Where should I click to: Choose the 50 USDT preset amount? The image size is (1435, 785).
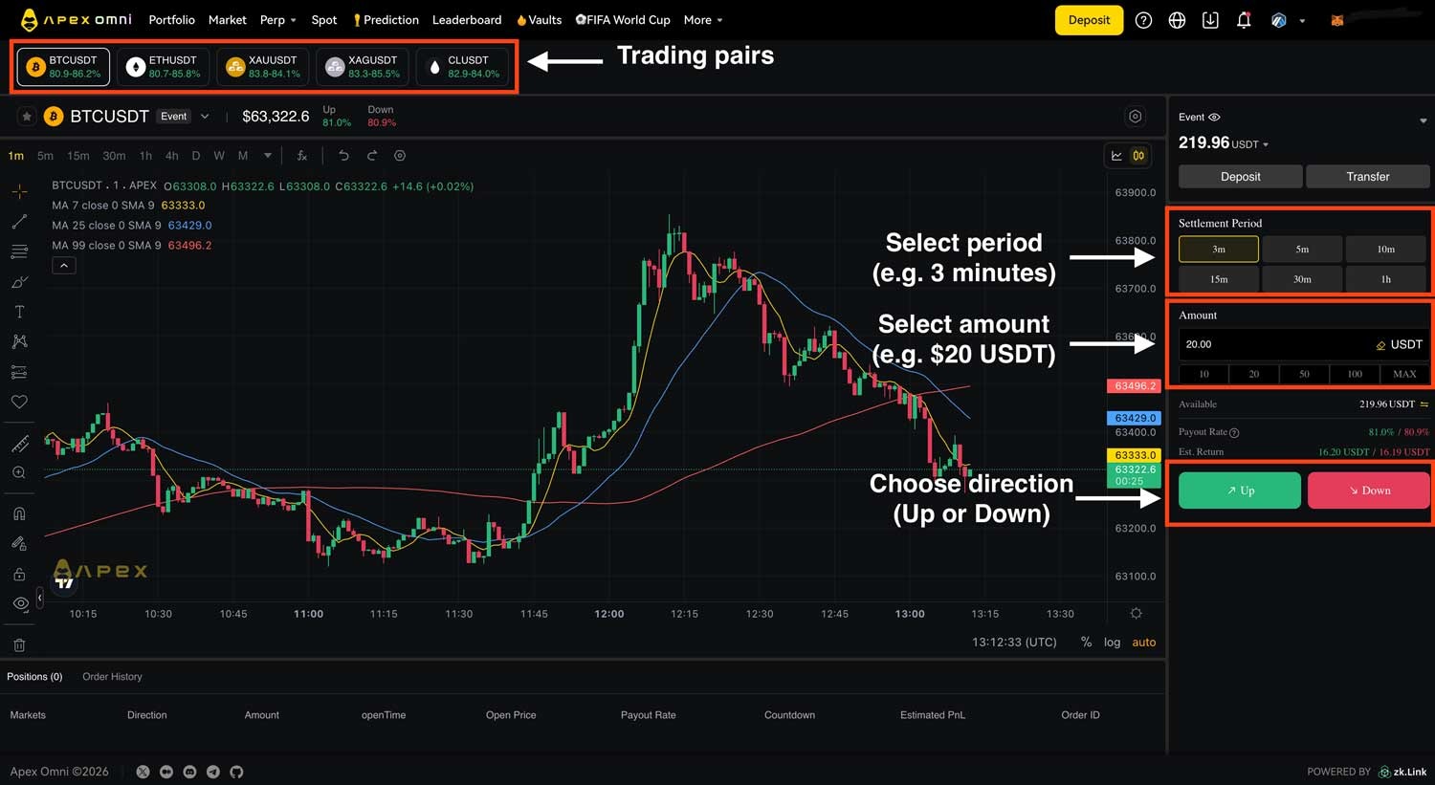click(1304, 374)
